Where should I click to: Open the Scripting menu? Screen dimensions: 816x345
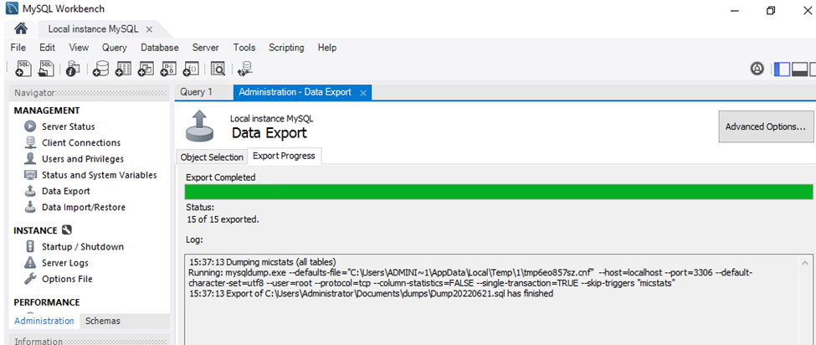pos(286,48)
